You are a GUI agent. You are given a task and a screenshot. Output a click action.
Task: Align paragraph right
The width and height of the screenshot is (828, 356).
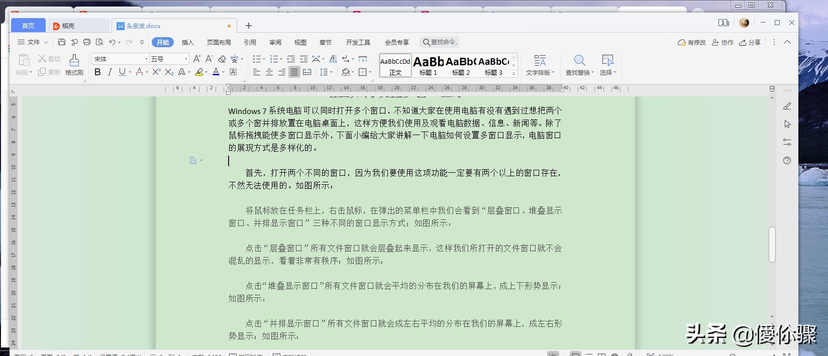[x=282, y=72]
